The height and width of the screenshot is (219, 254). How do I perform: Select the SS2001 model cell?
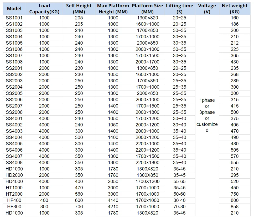coord(14,68)
